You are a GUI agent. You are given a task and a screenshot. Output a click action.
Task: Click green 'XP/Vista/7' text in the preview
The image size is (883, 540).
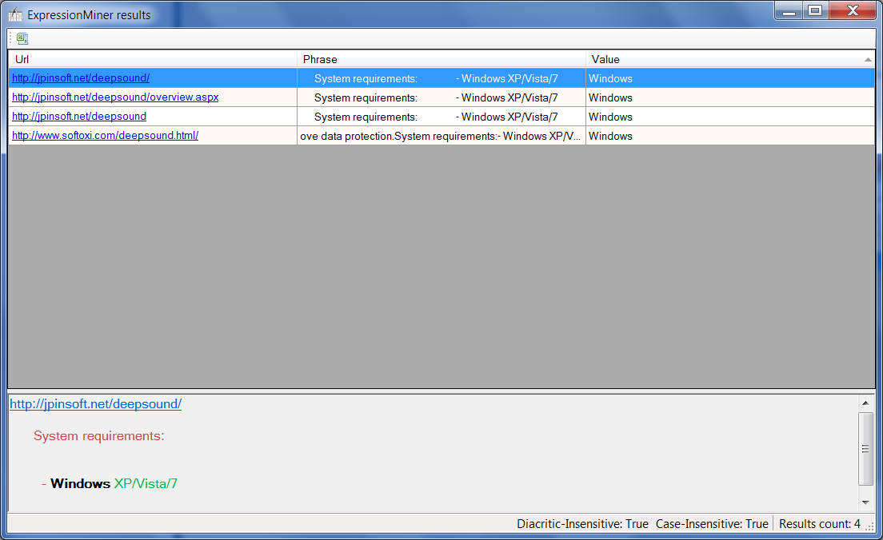[x=146, y=484]
